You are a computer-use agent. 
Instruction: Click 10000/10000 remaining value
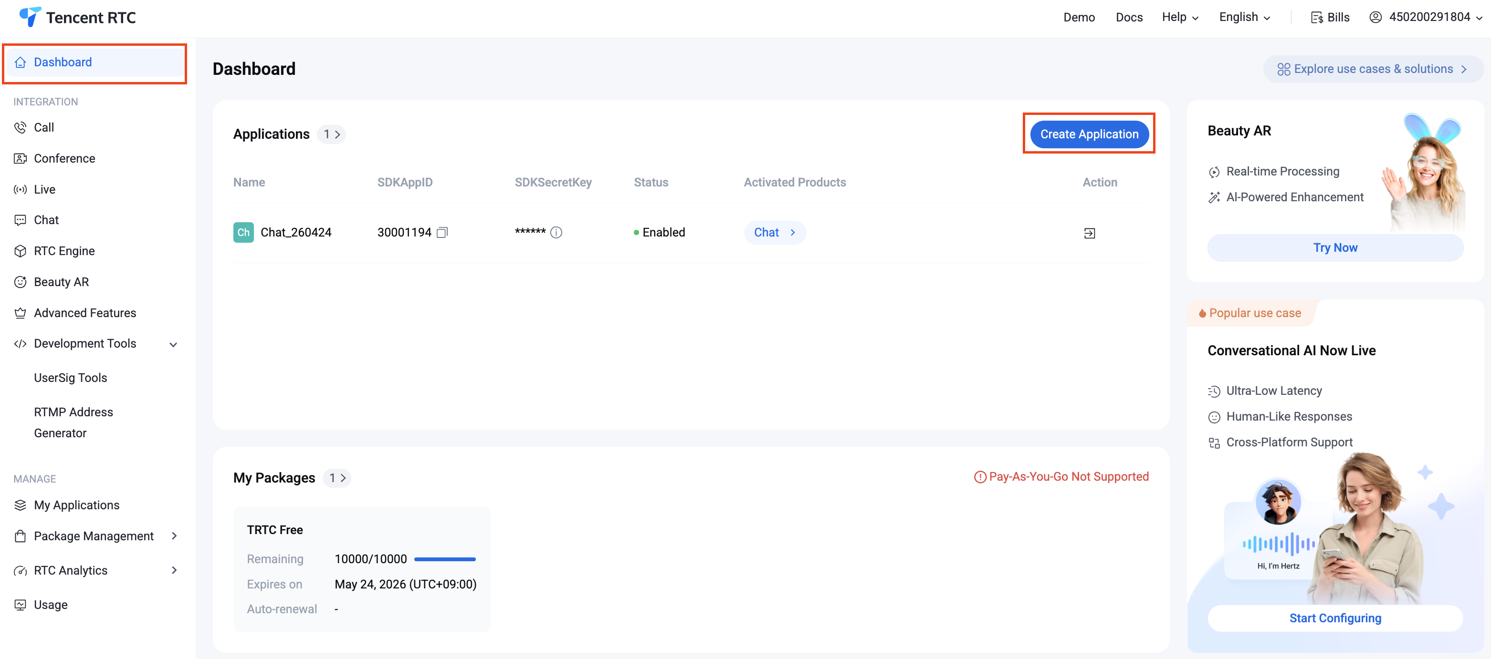(370, 559)
